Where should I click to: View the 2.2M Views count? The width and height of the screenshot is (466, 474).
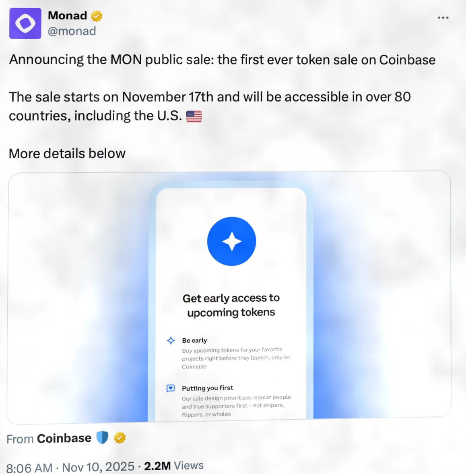173,466
